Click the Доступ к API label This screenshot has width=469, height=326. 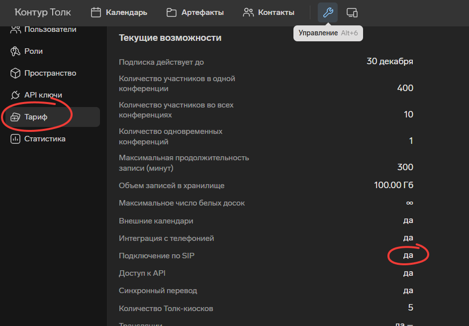(142, 273)
